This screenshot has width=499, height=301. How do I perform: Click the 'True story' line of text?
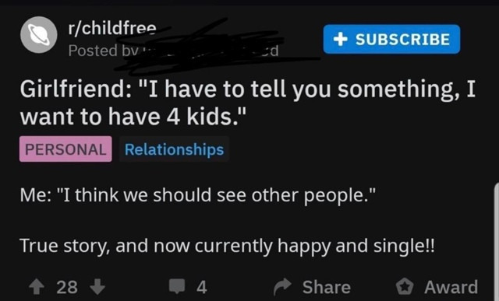click(227, 246)
